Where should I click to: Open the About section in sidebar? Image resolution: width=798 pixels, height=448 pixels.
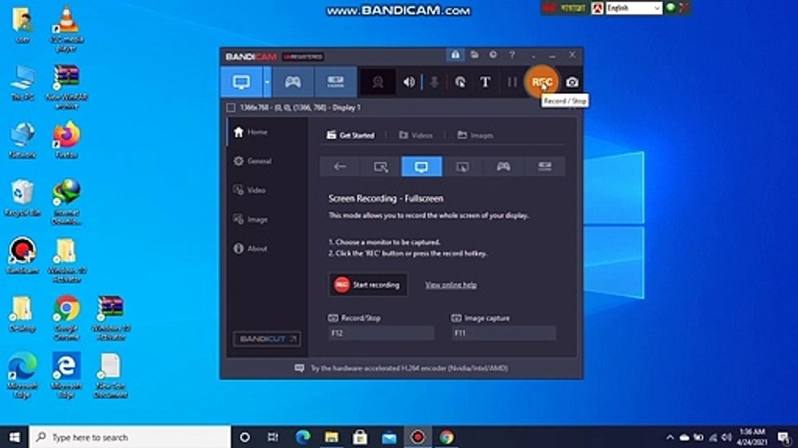point(250,249)
